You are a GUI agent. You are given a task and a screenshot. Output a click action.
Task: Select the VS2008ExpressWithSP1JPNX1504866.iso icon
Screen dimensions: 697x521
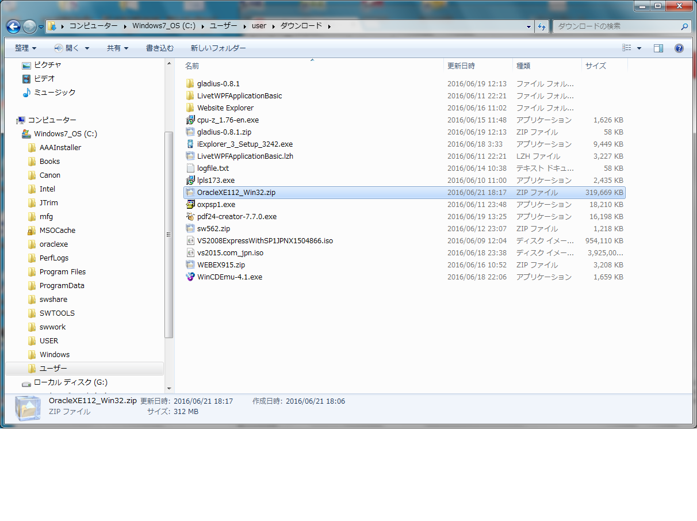click(x=191, y=240)
